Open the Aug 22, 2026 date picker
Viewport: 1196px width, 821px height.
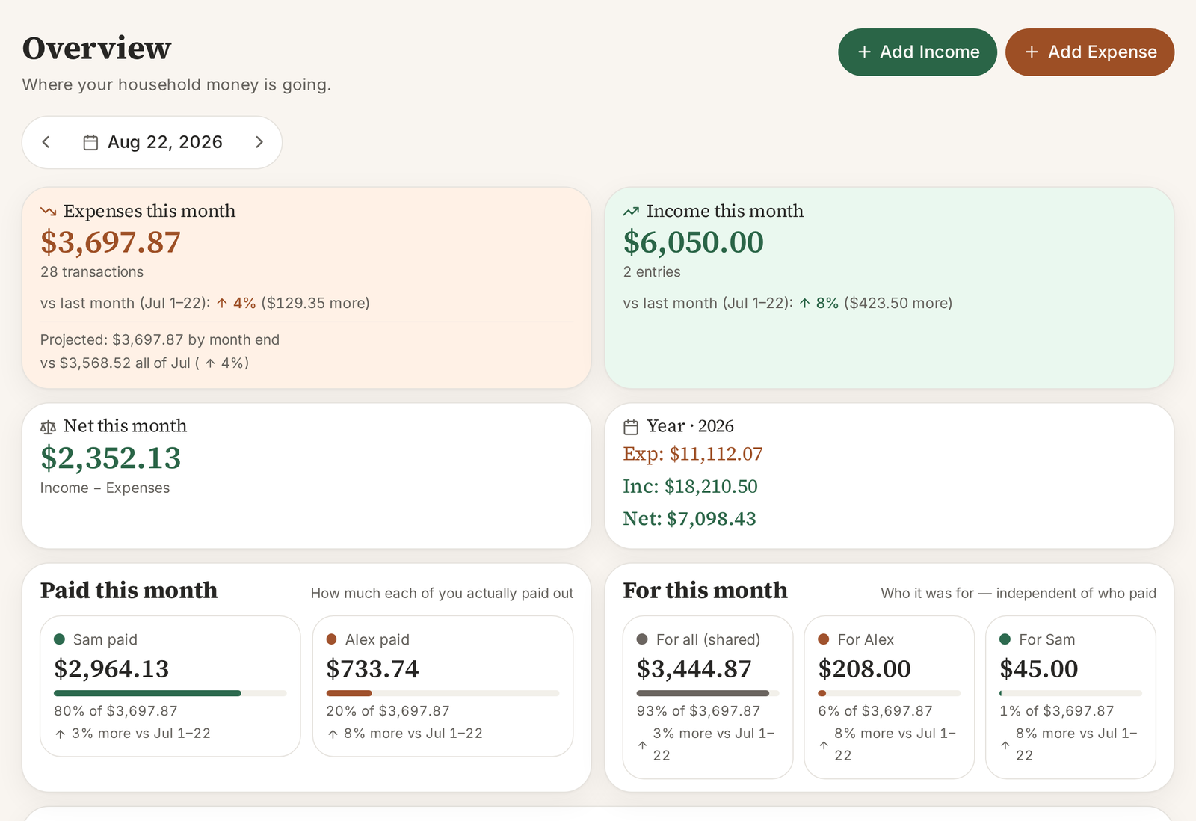(x=152, y=142)
